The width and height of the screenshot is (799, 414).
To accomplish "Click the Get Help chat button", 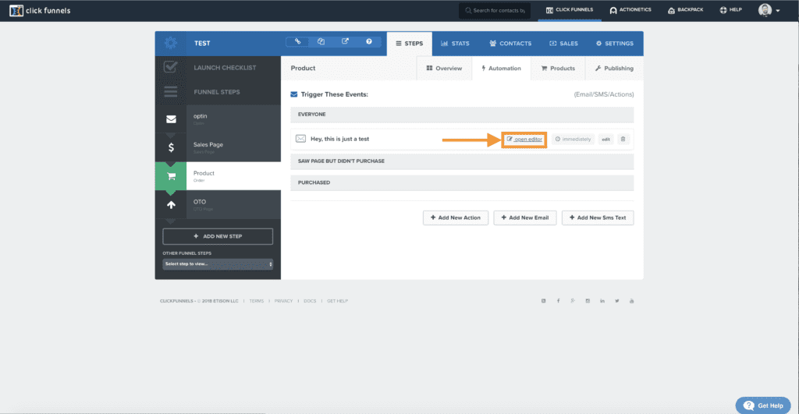I will [x=763, y=405].
